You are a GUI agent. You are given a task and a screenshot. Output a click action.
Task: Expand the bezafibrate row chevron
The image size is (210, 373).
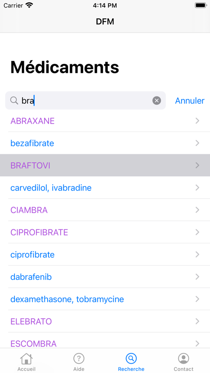(197, 143)
